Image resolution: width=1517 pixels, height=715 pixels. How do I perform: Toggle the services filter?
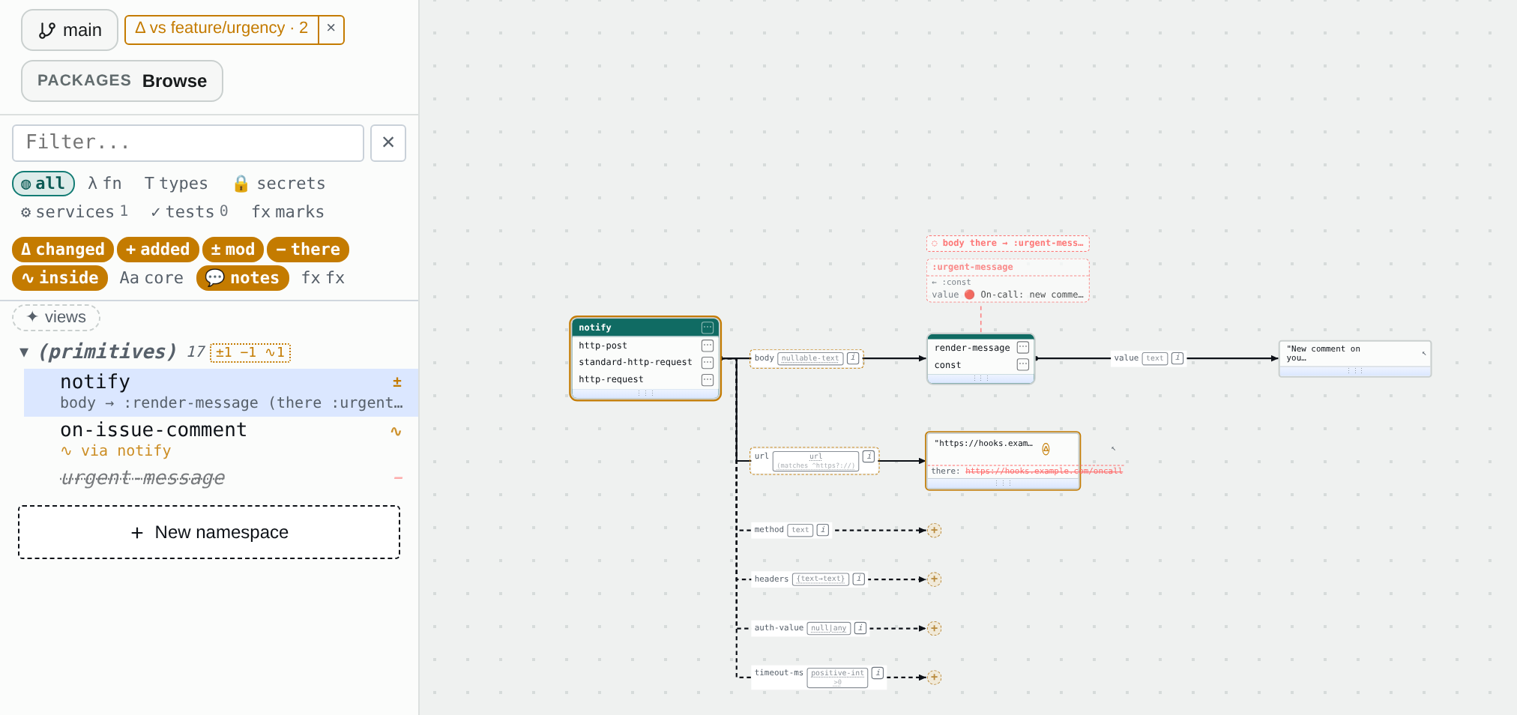pos(74,212)
